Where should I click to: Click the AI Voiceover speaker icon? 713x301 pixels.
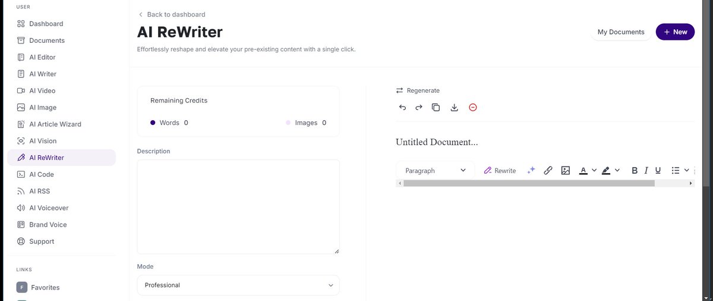coord(21,208)
